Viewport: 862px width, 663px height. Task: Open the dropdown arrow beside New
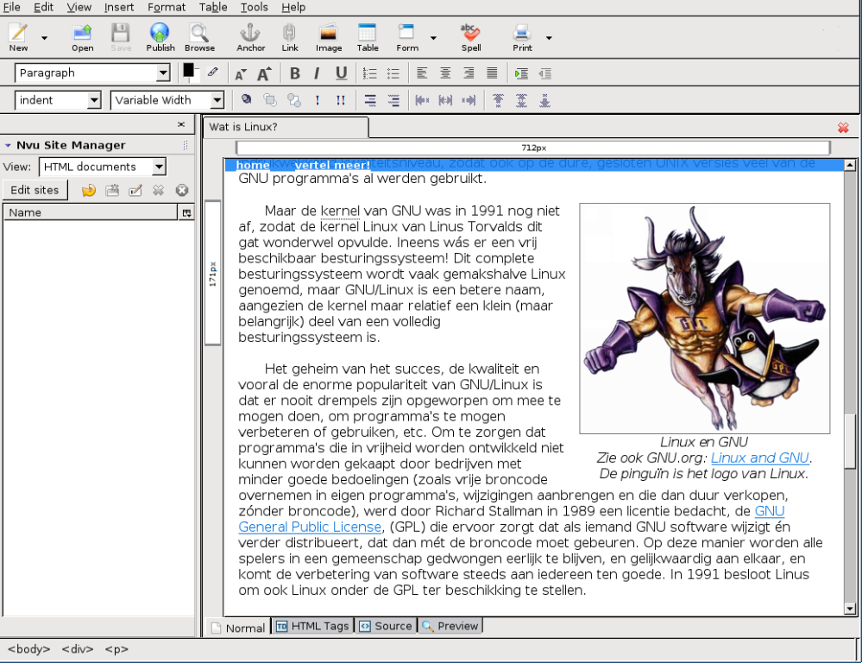[x=45, y=38]
